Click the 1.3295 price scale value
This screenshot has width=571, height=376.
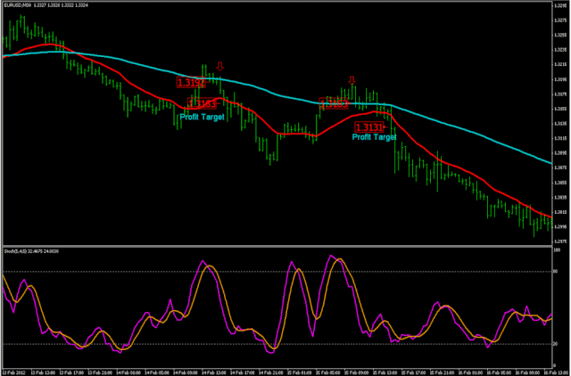point(559,5)
